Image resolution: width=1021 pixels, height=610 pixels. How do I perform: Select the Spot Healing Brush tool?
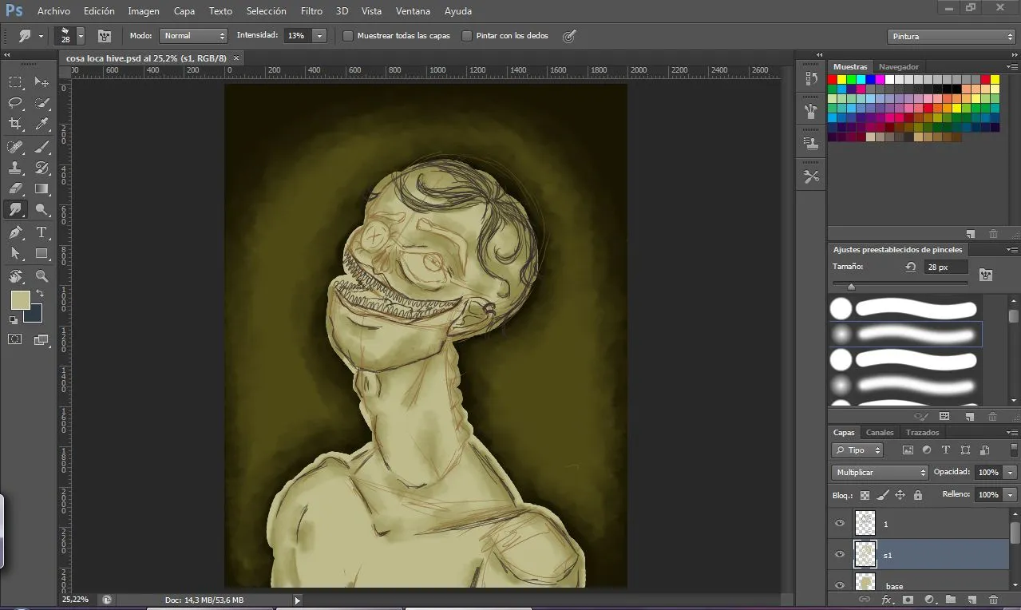[x=15, y=147]
